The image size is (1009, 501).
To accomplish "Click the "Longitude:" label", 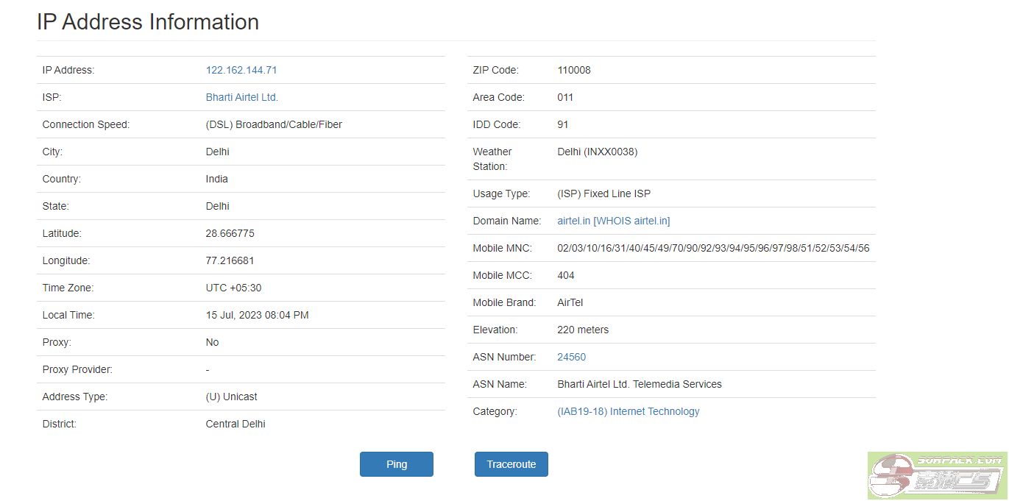I will click(x=66, y=260).
